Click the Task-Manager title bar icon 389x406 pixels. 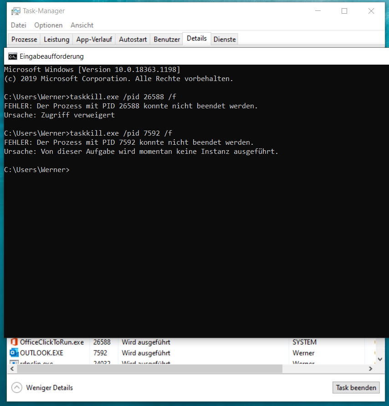[15, 11]
